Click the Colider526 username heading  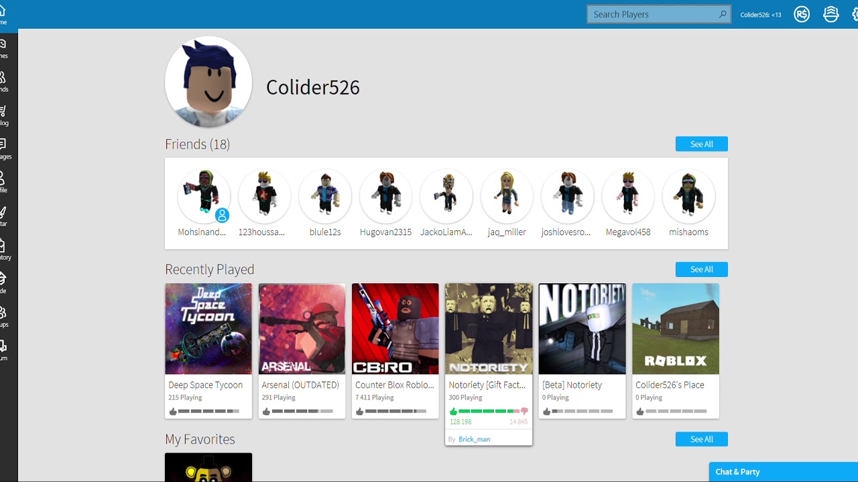pyautogui.click(x=313, y=88)
